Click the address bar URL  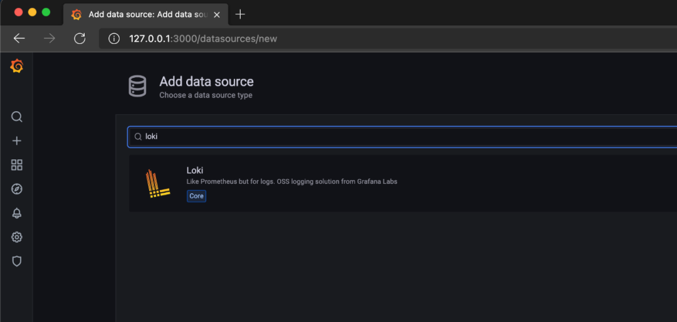[203, 38]
